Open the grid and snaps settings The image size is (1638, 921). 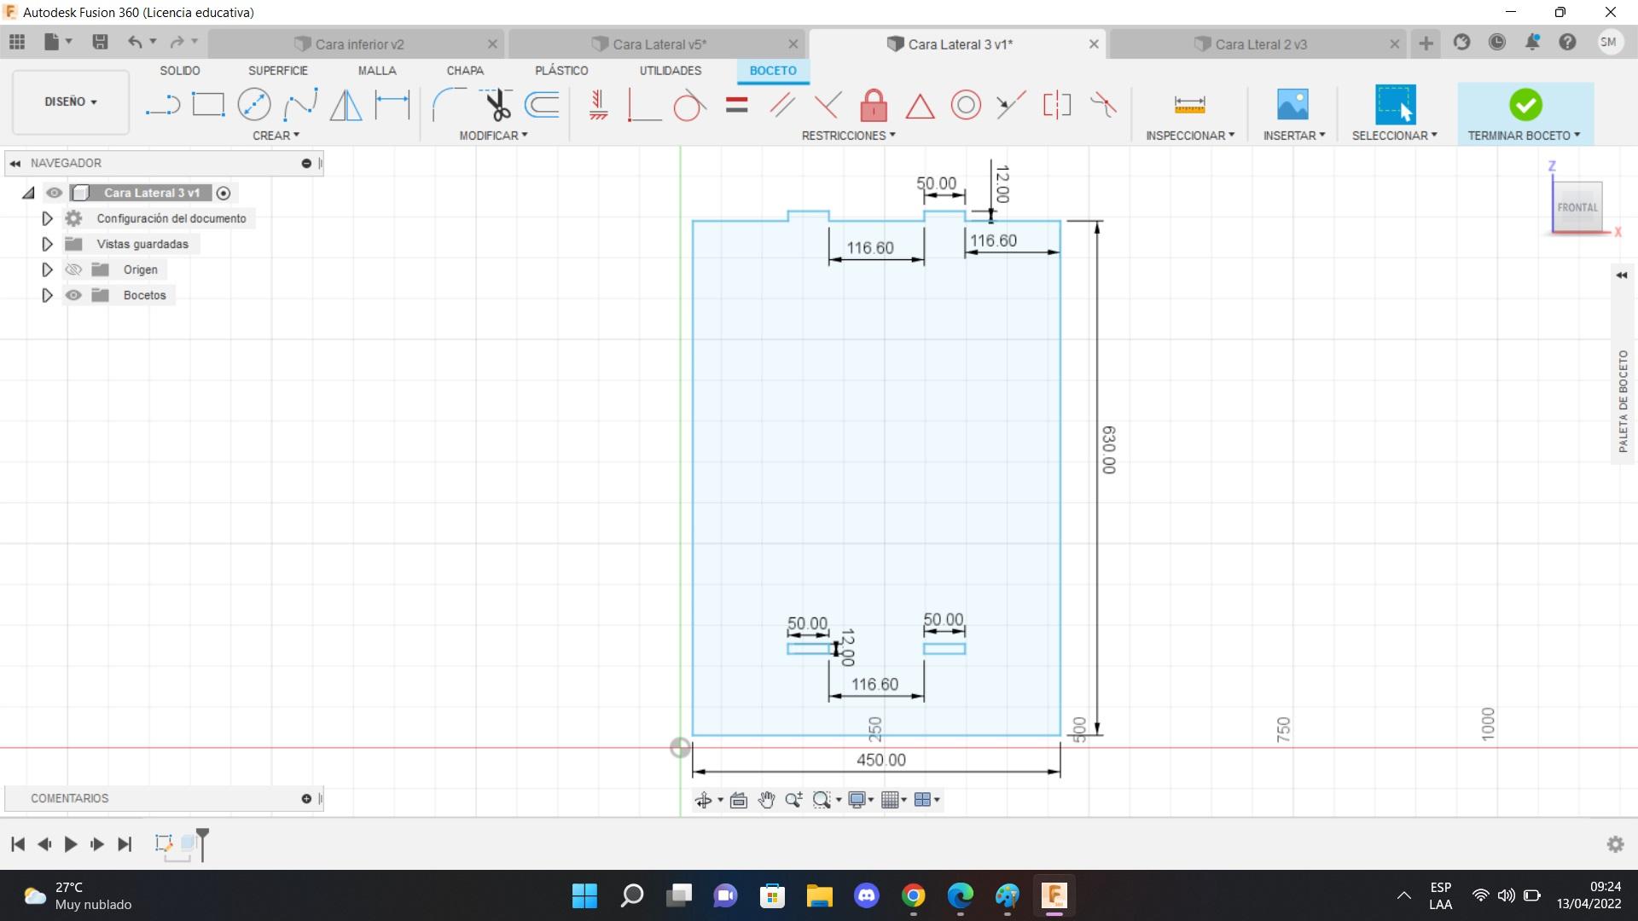pos(893,800)
